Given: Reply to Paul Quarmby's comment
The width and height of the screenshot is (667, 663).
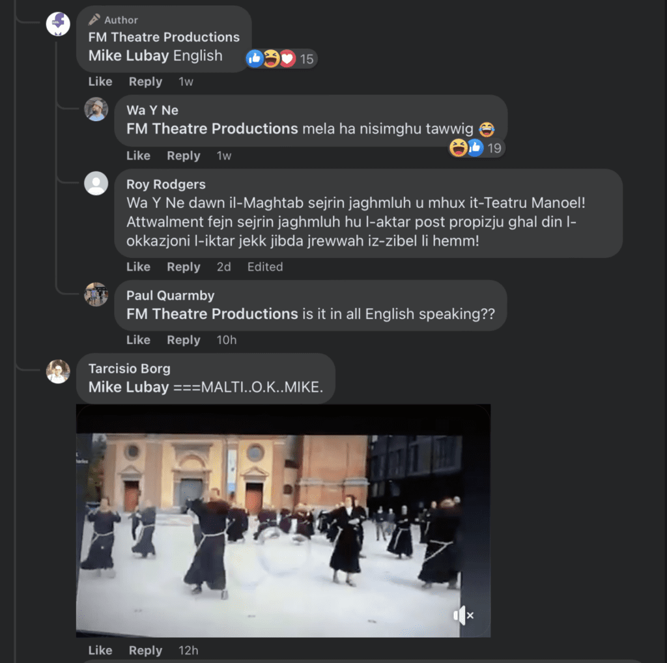Looking at the screenshot, I should coord(183,340).
